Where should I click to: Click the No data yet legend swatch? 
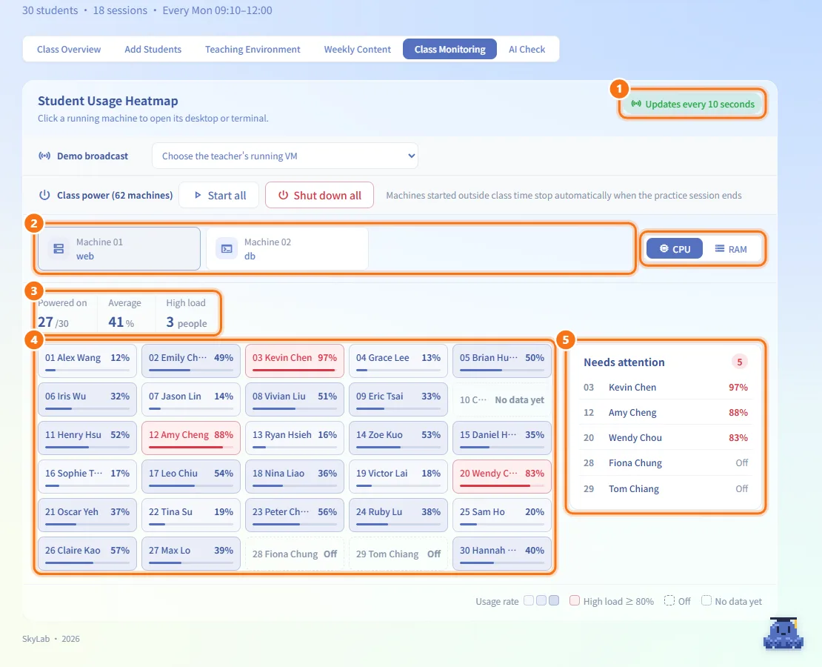click(x=706, y=600)
